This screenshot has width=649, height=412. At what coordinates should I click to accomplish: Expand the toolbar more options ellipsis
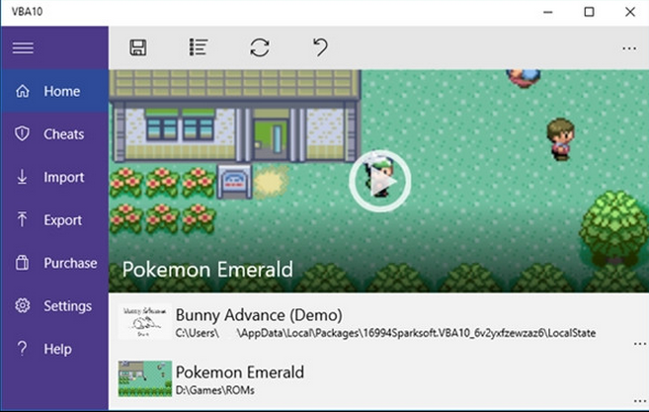(x=629, y=48)
